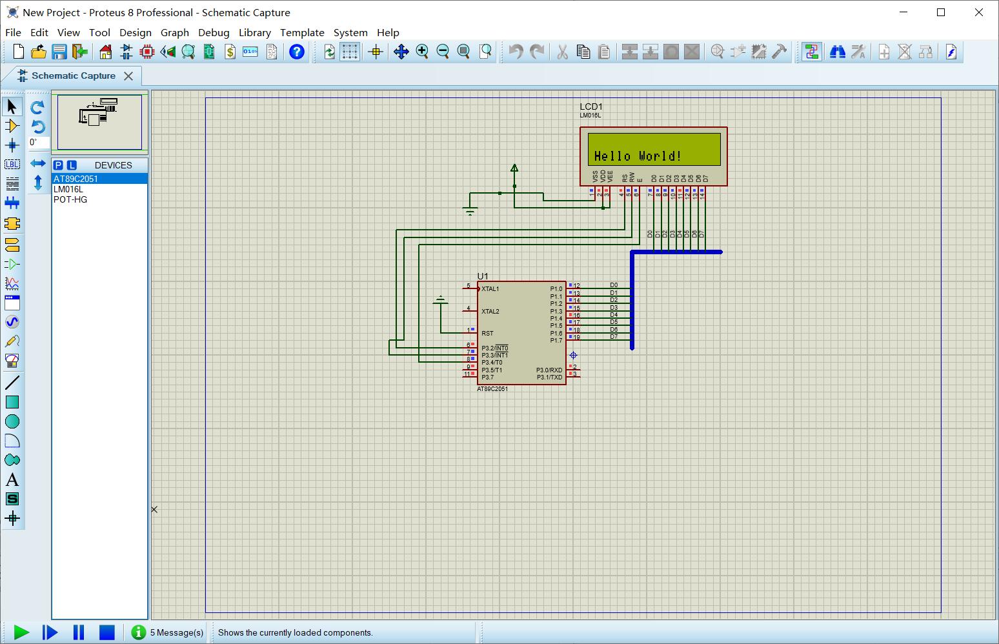Screen dimensions: 999x644
Task: Zoom to view entire sheet
Action: (463, 52)
